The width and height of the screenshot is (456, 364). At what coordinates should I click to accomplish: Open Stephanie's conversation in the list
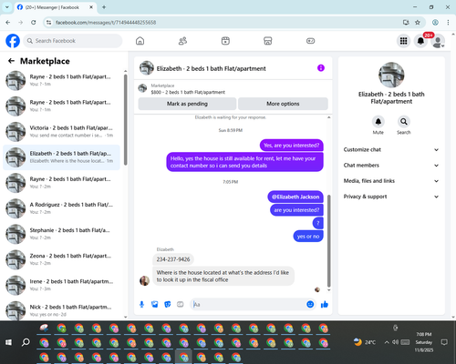[62, 234]
